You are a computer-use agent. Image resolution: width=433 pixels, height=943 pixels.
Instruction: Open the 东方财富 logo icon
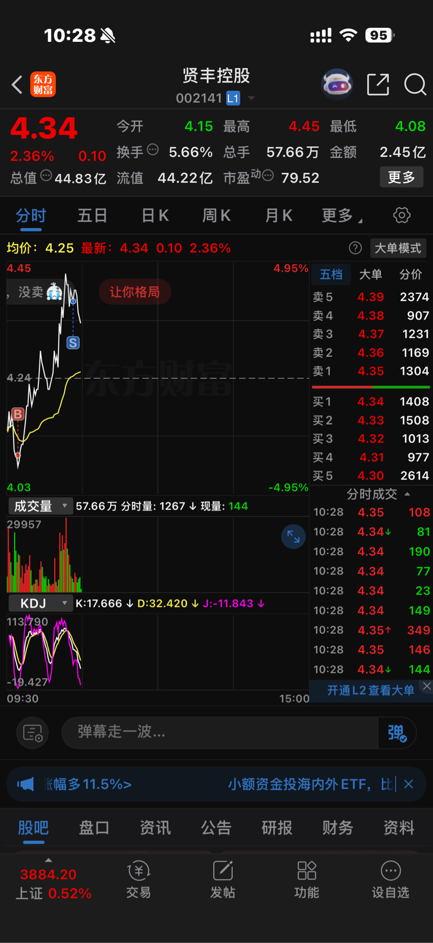click(x=43, y=85)
